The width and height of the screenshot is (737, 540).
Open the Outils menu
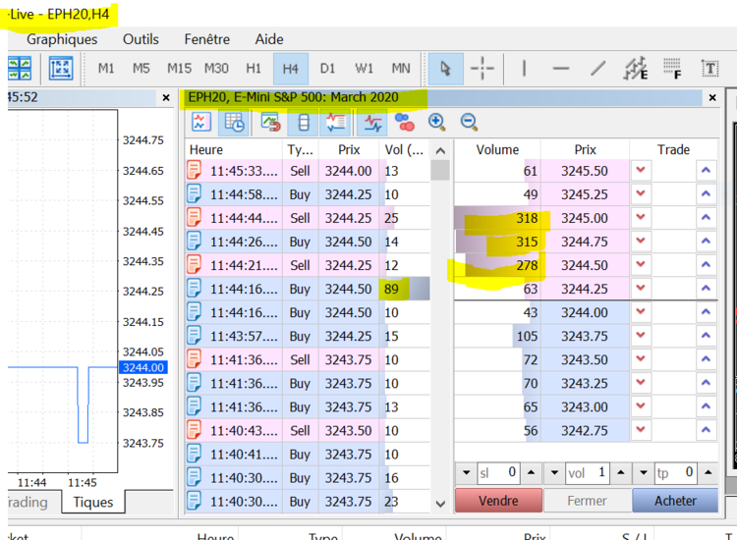[x=141, y=39]
